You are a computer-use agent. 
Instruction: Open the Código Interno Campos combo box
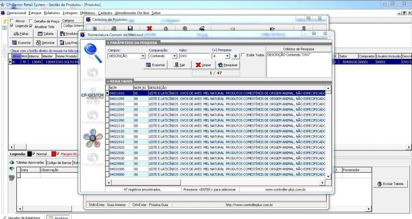(73, 26)
